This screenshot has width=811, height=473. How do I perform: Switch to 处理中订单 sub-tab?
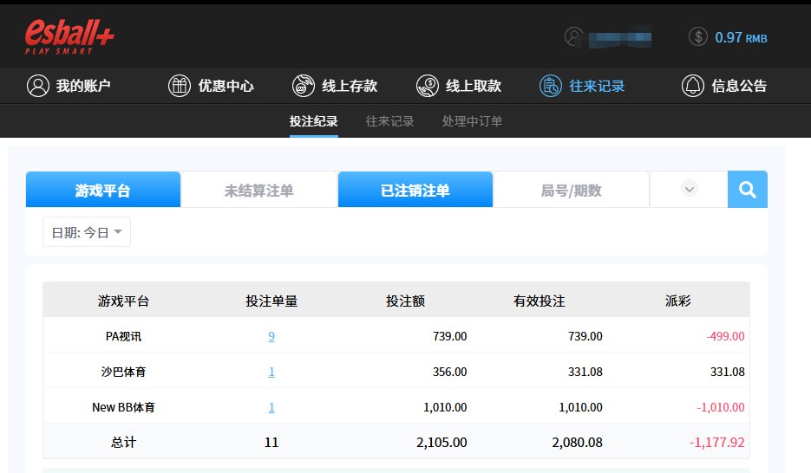coord(472,121)
